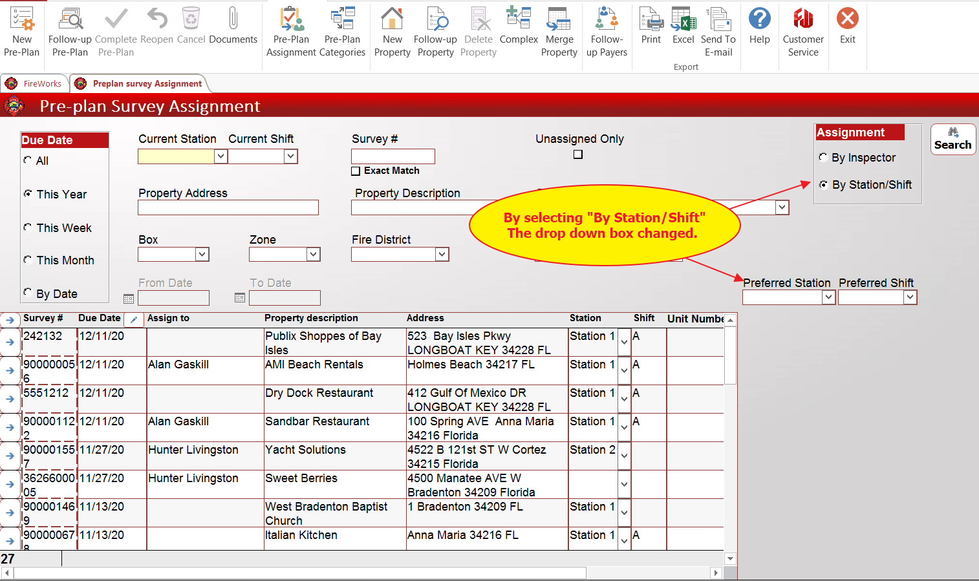Open the Send To E-mail tool
Viewport: 979px width, 581px height.
(718, 30)
